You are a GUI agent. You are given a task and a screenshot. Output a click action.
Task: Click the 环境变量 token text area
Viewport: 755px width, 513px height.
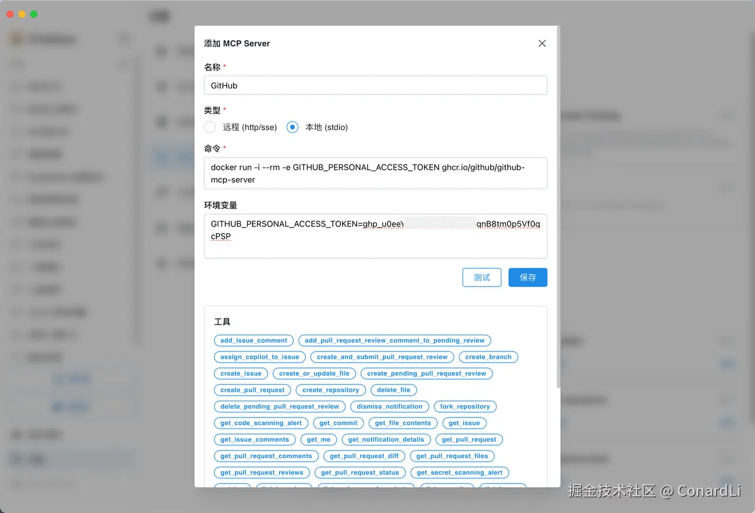pos(376,236)
